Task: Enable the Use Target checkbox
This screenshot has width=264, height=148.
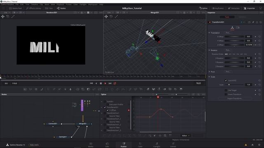Action: coord(226,90)
